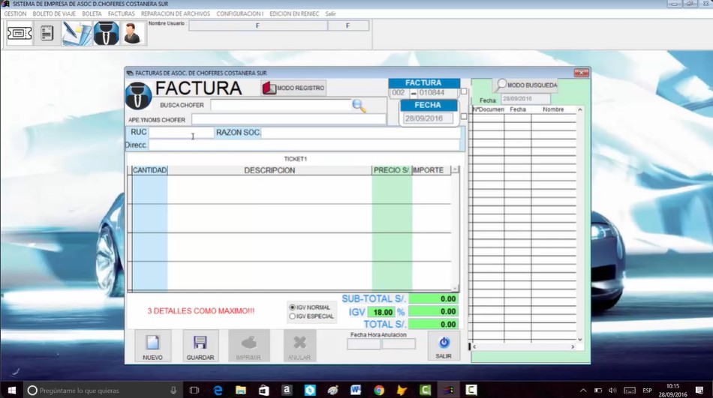Open Chrome from the Windows taskbar
This screenshot has height=398, width=713.
379,391
